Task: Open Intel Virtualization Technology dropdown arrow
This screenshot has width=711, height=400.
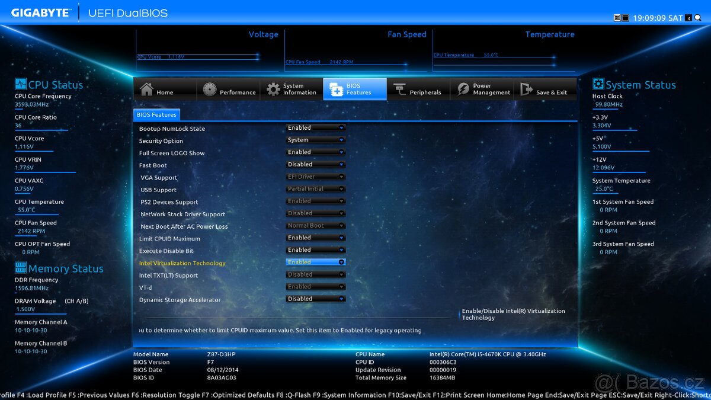Action: click(341, 262)
